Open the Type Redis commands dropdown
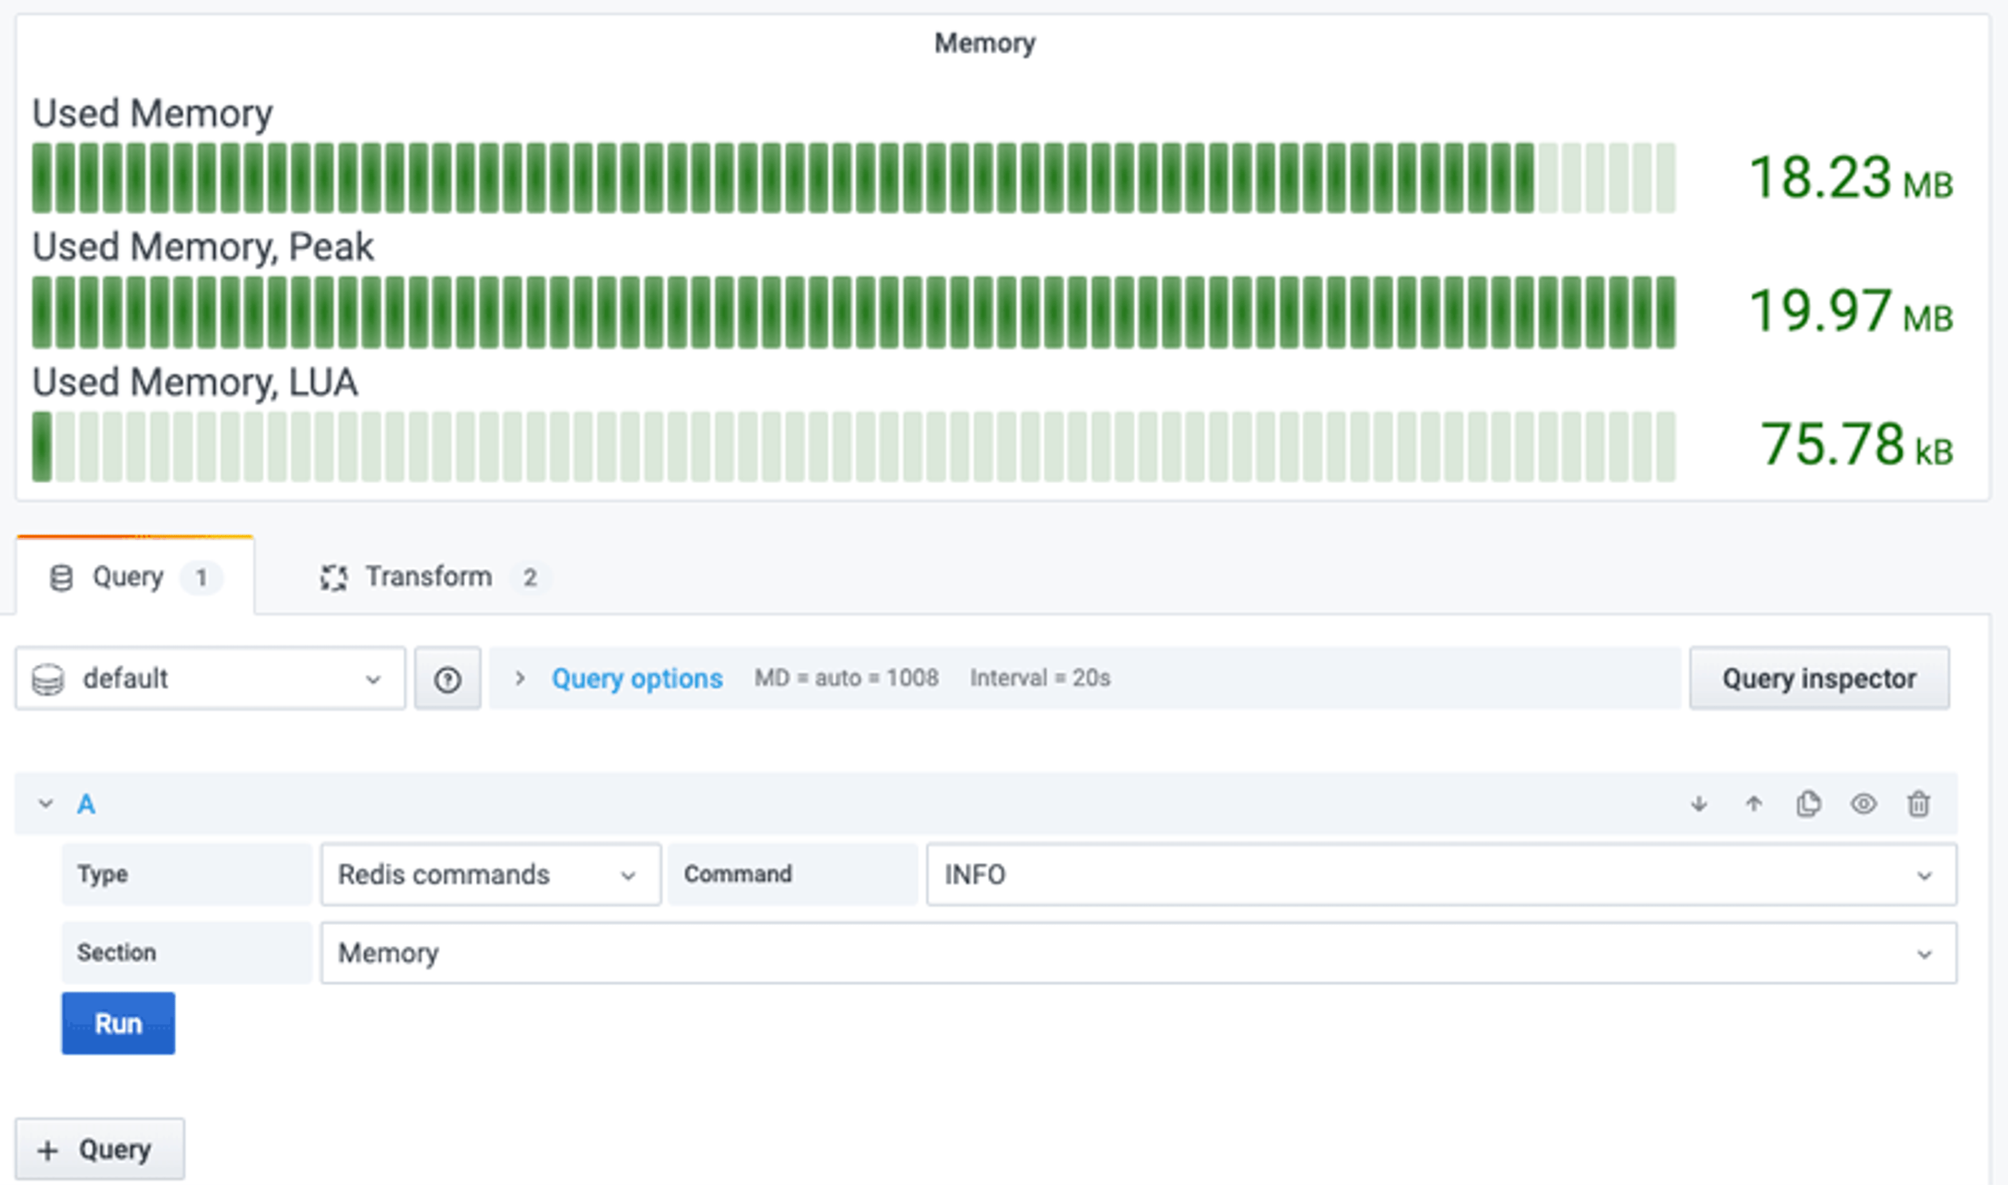Viewport: 2008px width, 1185px height. tap(490, 875)
